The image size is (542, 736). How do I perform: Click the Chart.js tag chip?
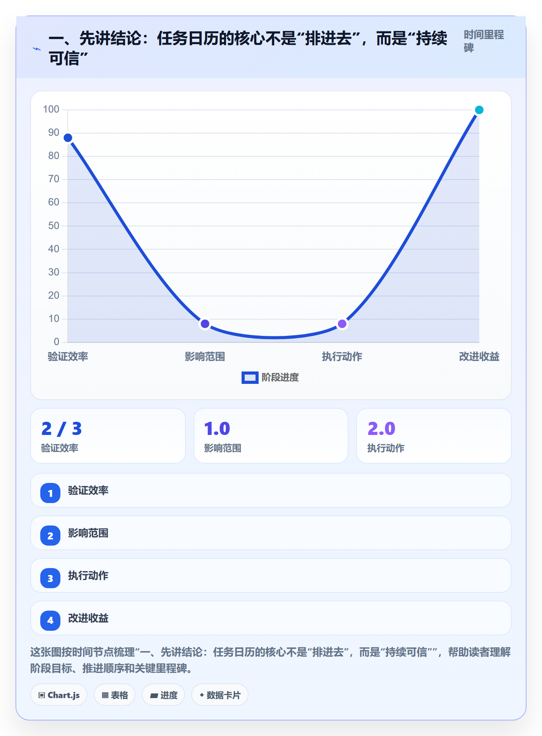[59, 695]
